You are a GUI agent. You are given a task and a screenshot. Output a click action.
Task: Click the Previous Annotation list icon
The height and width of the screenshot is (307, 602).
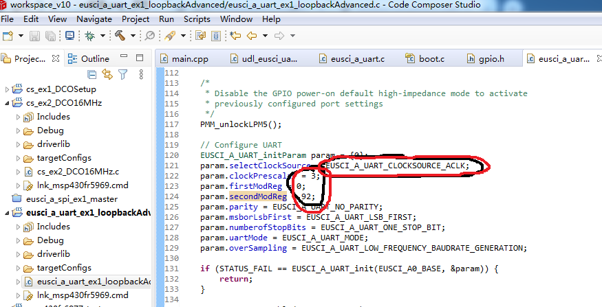216,36
